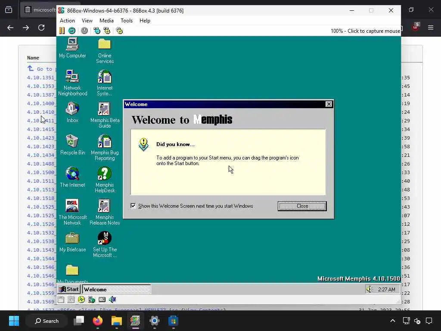
Task: Open 86Box settings gear toolbar icon
Action: [119, 31]
